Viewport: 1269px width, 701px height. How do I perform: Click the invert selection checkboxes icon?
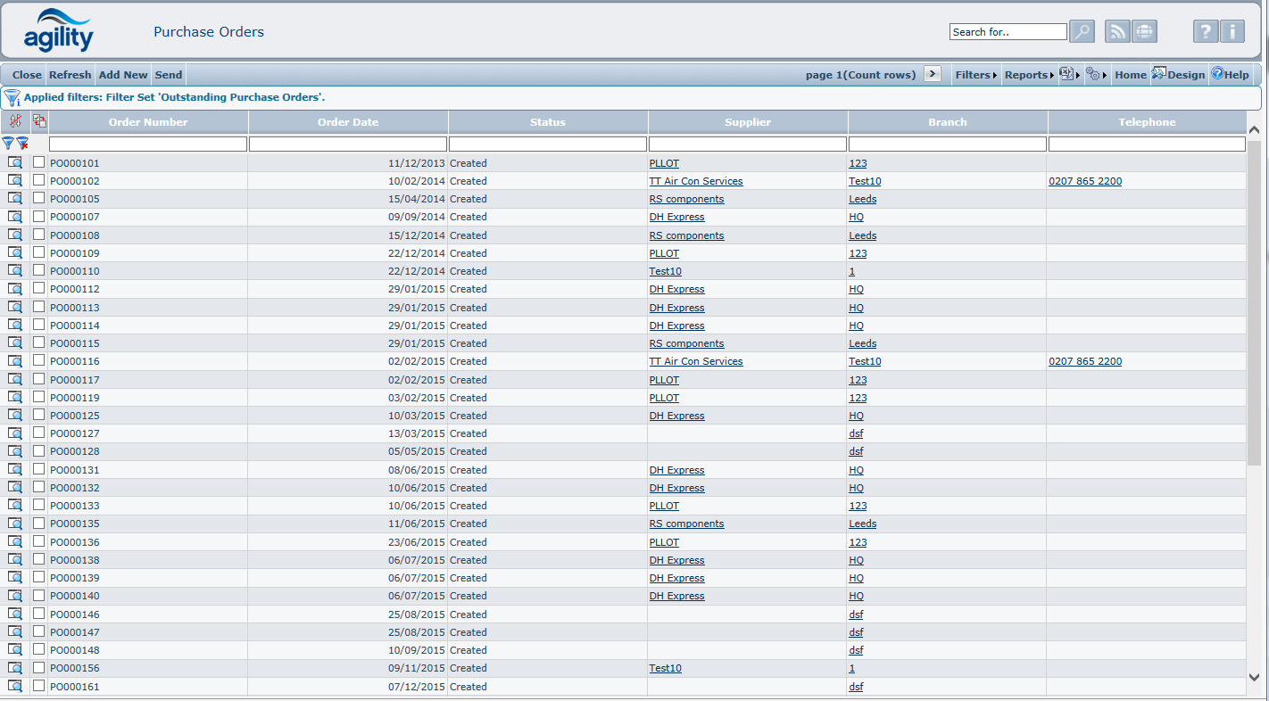coord(39,121)
